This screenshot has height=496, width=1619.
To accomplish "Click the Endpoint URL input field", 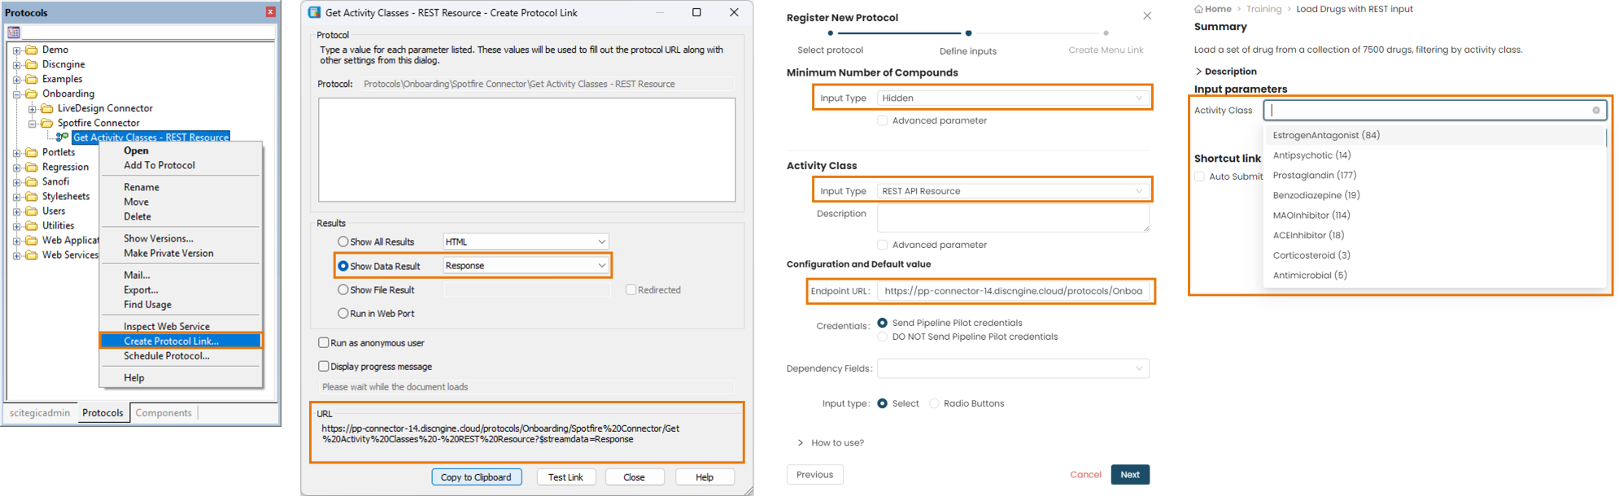I will tap(1013, 291).
